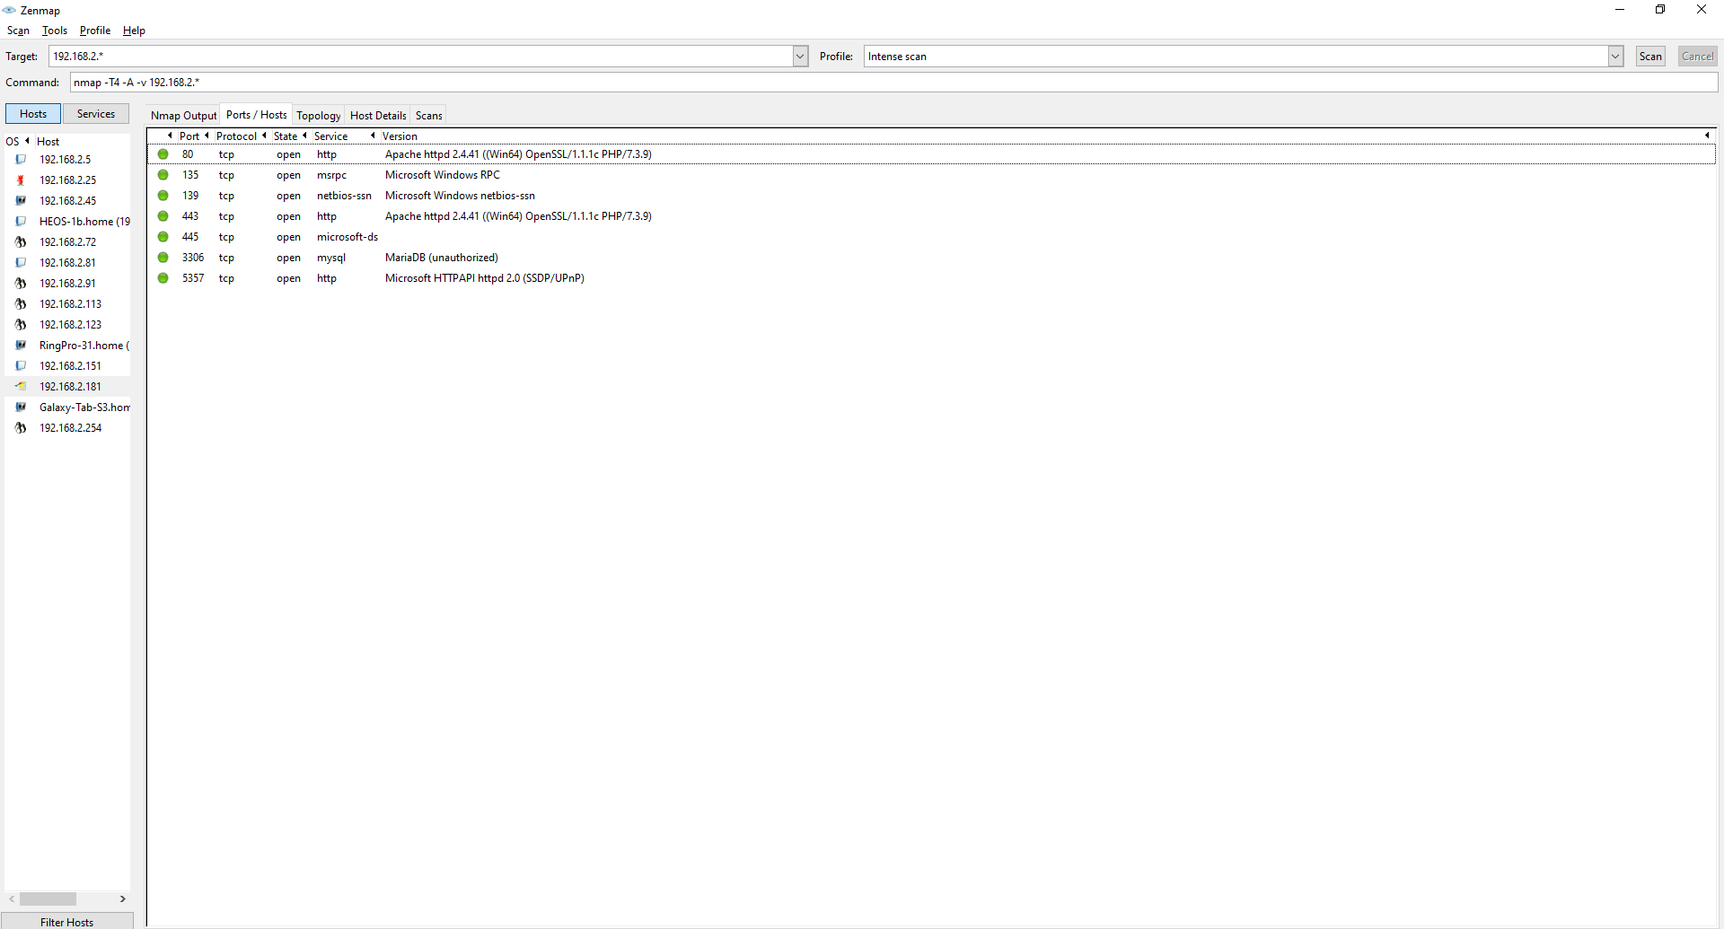Click the green status dot for port 443

163,216
